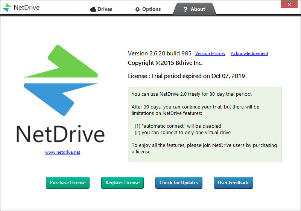Click the Check for Updates button

(x=179, y=183)
